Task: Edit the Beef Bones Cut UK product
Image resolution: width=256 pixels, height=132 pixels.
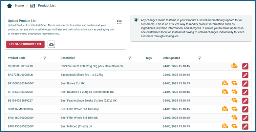Action: (x=245, y=84)
